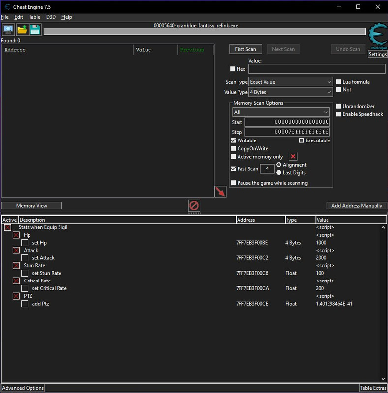Select the Last Digits radio button
Screen dimensions: 388x393
point(278,173)
